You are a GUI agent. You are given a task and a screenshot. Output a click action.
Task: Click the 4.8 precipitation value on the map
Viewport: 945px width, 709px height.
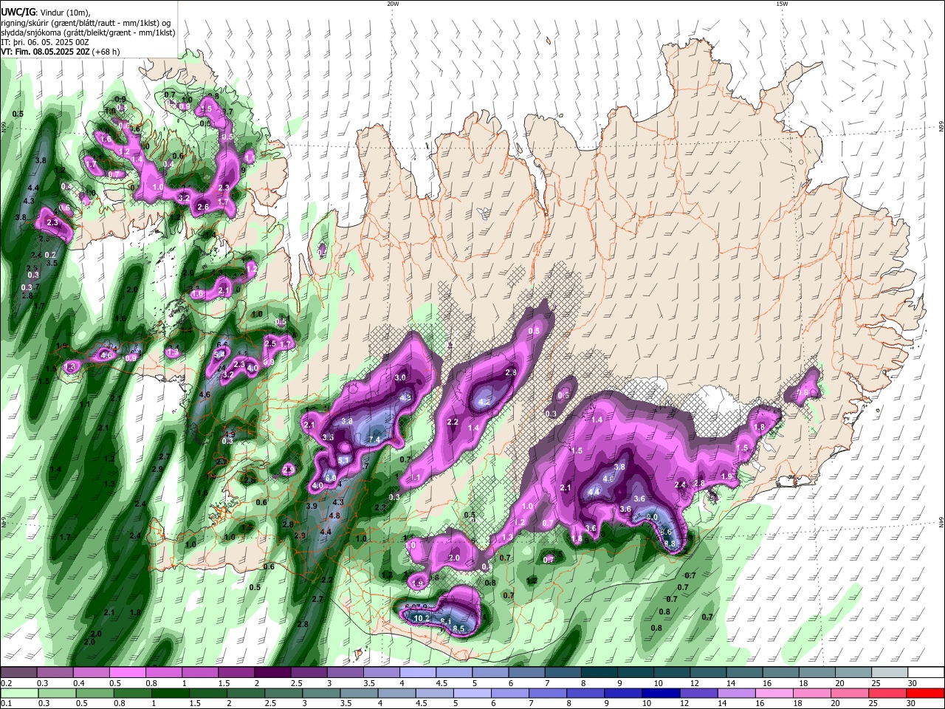334,516
